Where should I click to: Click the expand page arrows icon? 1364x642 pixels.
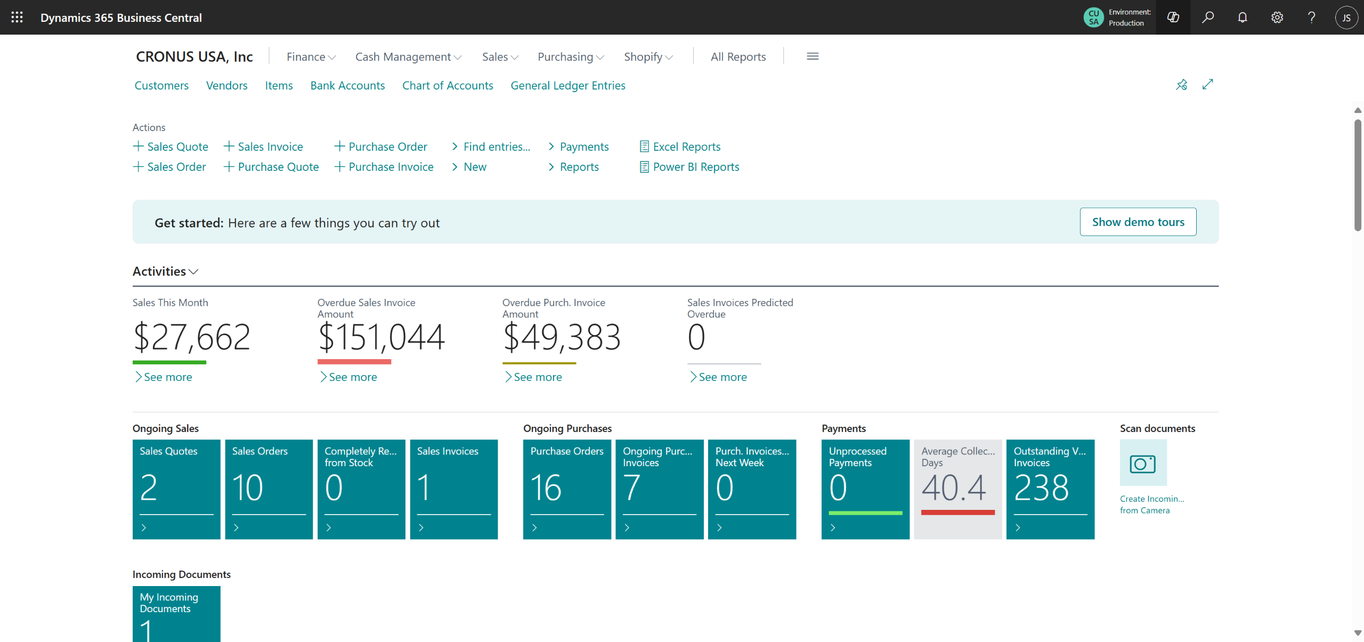(1208, 85)
